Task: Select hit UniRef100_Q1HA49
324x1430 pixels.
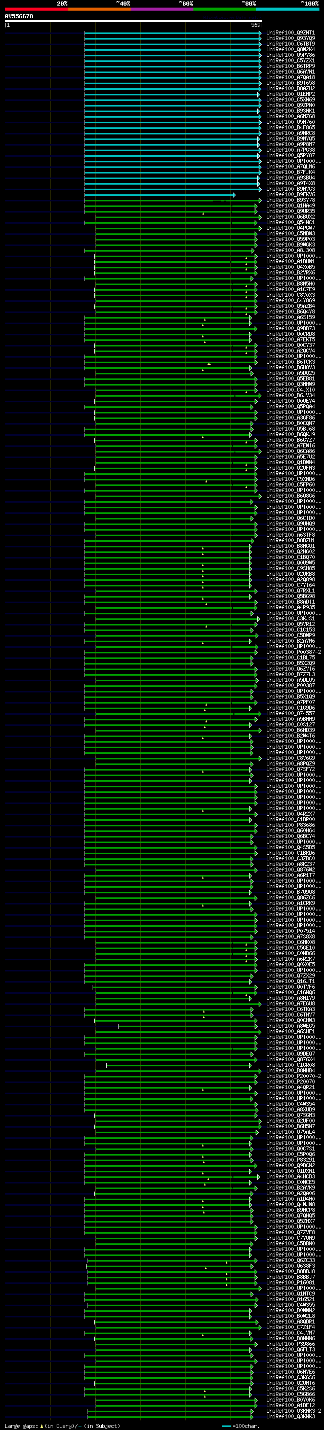Action: tap(291, 205)
